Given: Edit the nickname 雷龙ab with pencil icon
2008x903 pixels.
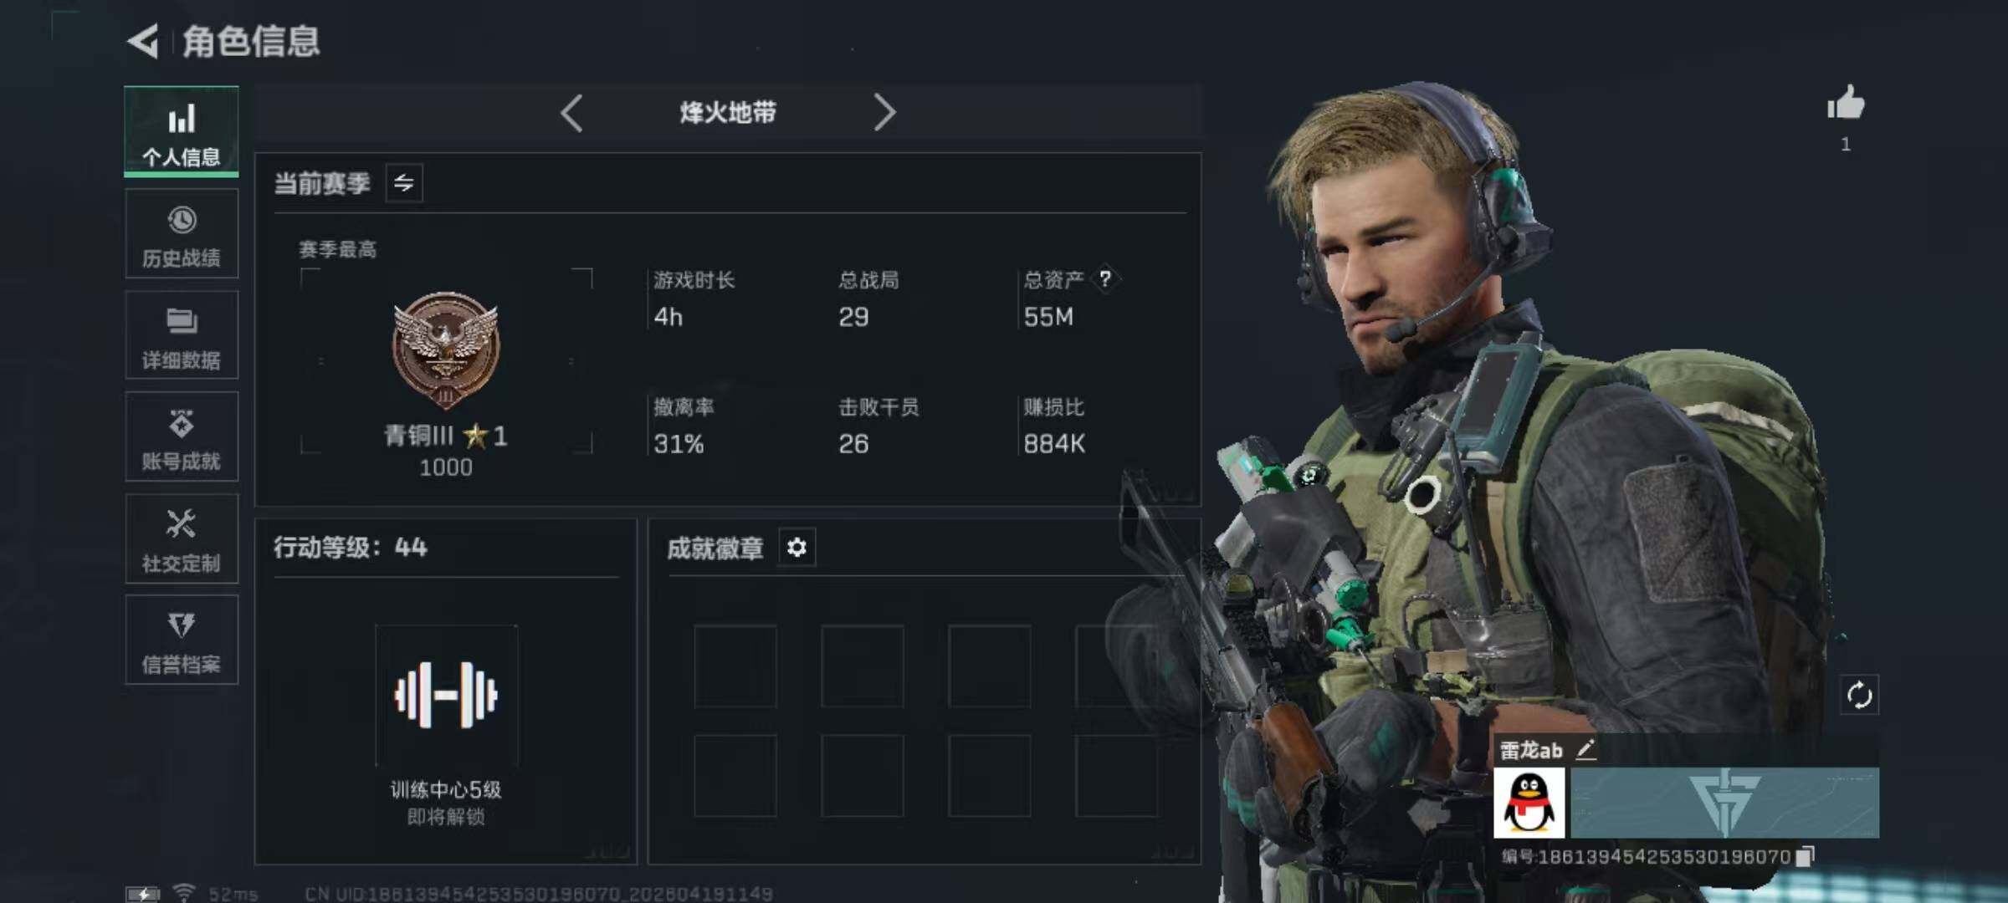Looking at the screenshot, I should pyautogui.click(x=1585, y=749).
